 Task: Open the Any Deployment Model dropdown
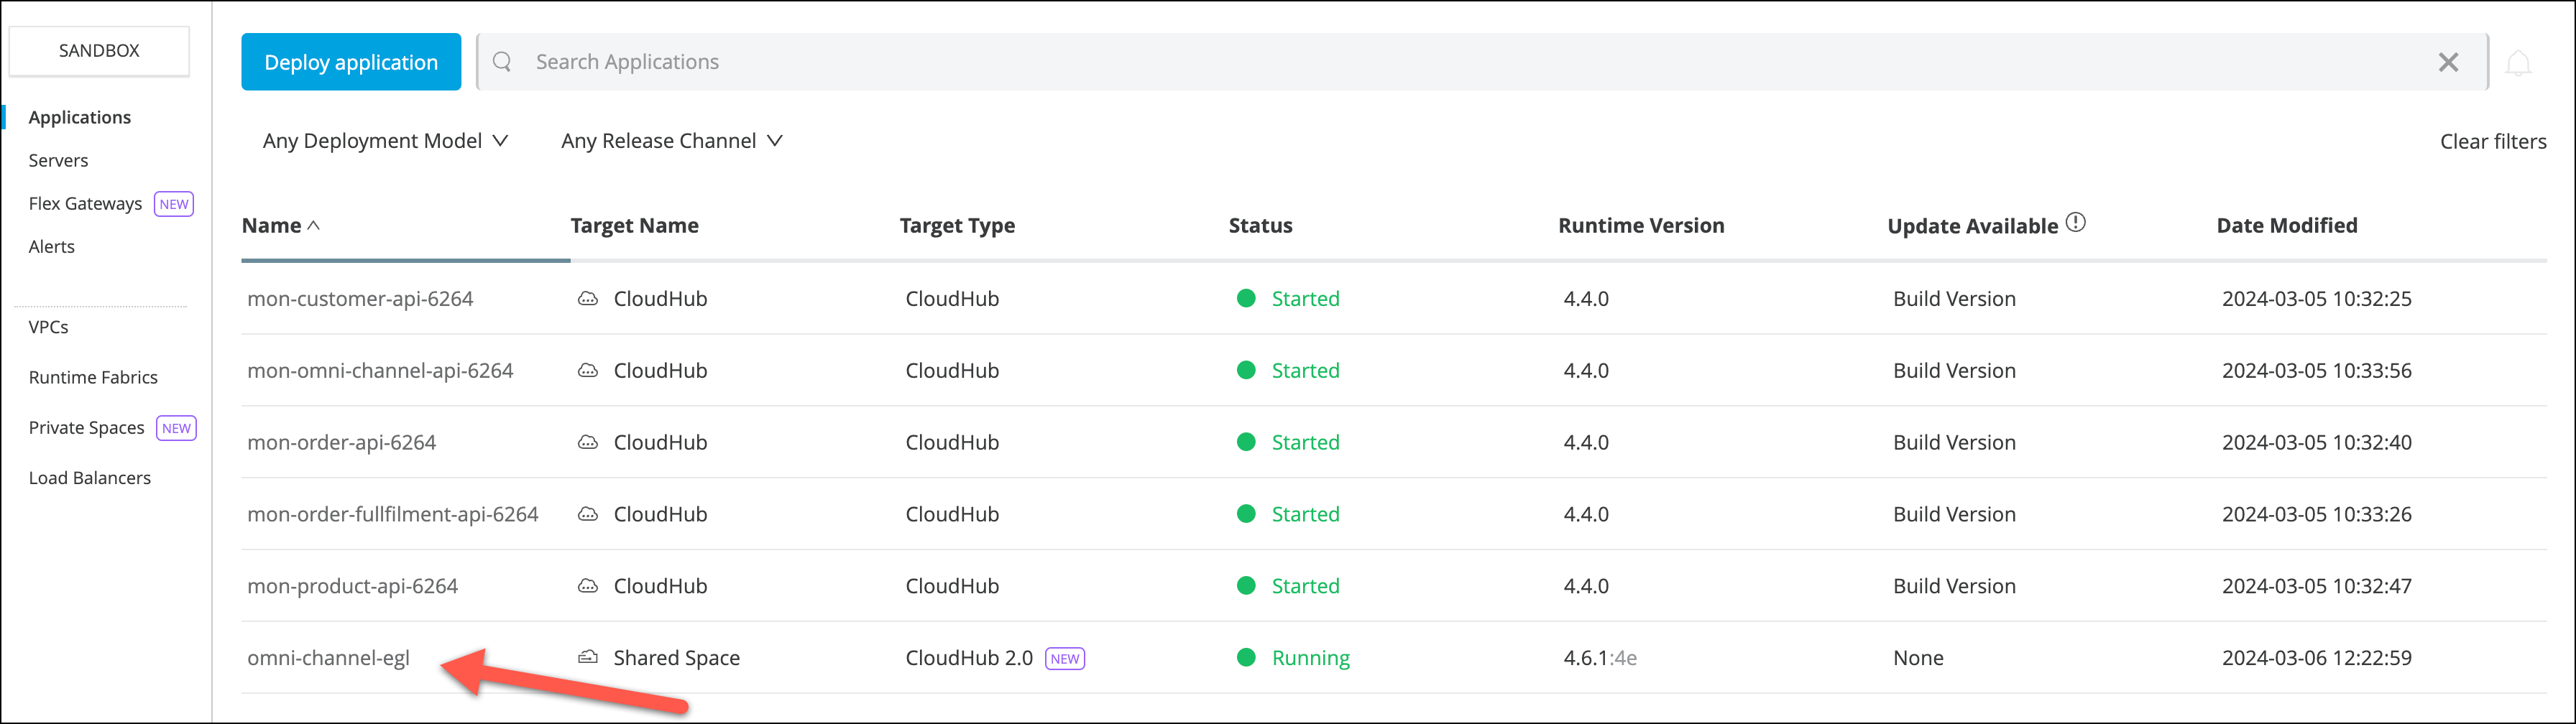385,141
